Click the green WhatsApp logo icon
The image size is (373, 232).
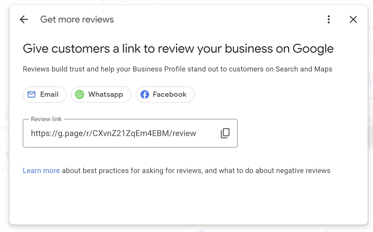(79, 94)
